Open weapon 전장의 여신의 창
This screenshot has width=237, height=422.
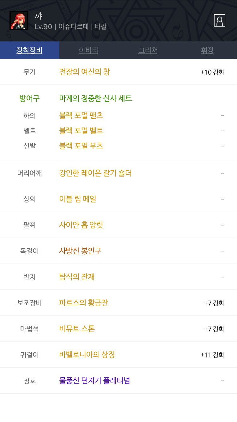[84, 72]
